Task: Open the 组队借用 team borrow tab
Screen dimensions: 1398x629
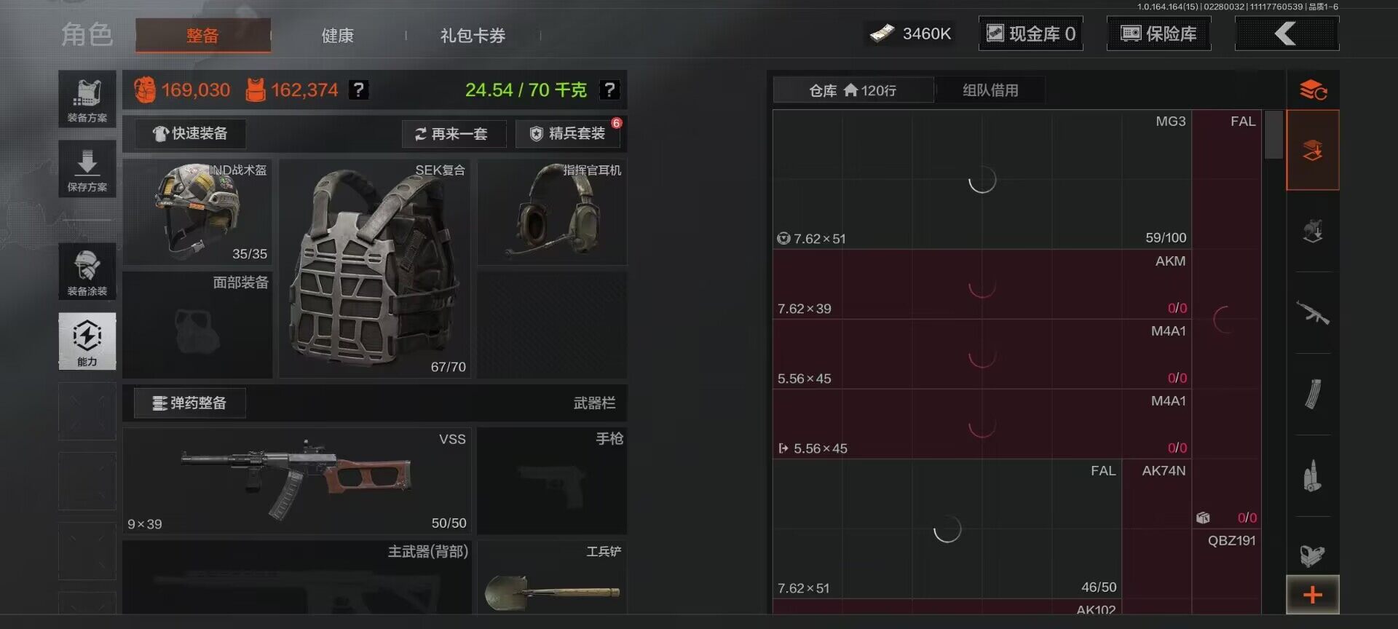Action: pyautogui.click(x=990, y=90)
